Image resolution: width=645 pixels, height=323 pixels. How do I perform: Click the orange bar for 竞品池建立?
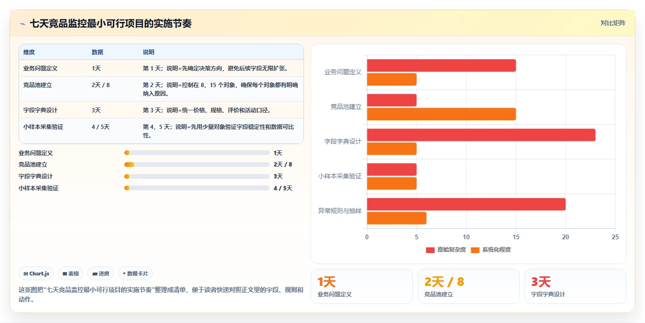coord(441,114)
